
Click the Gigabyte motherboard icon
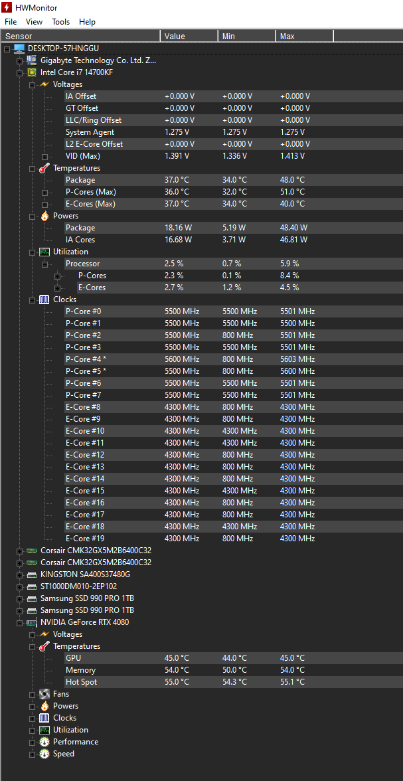[x=32, y=60]
